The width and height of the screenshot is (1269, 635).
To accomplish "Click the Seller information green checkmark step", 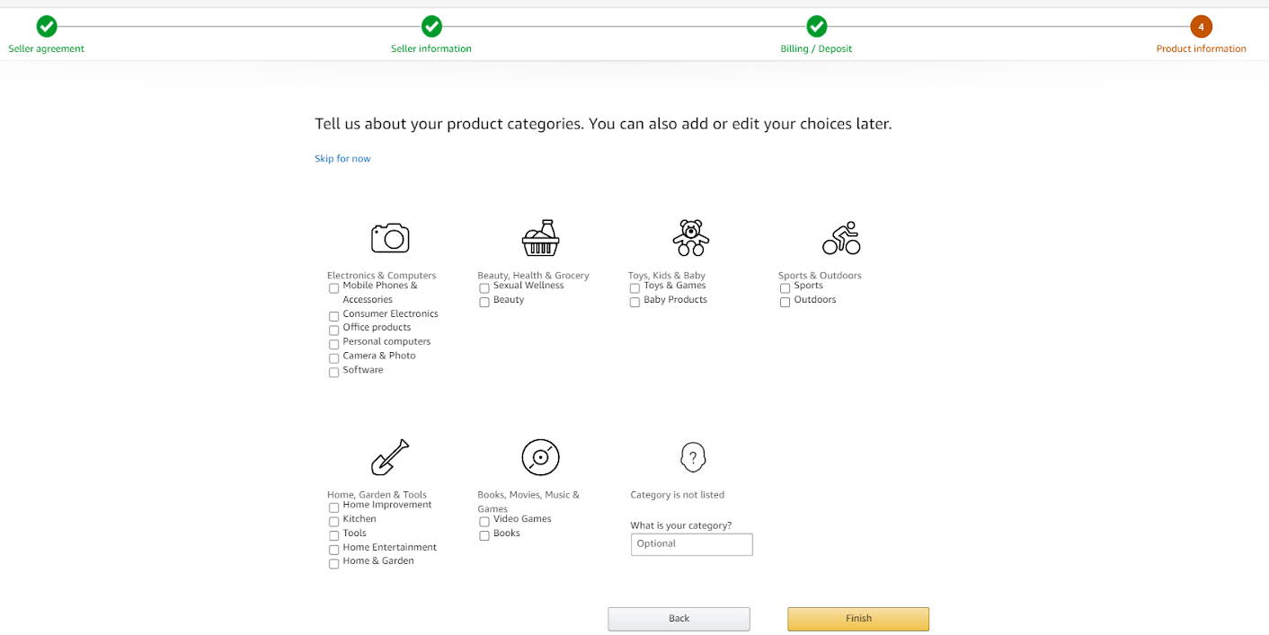I will [x=431, y=27].
